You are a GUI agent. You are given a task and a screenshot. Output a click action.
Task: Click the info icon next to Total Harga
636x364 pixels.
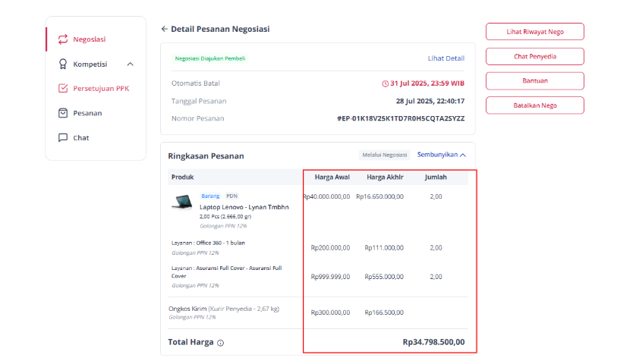point(220,343)
